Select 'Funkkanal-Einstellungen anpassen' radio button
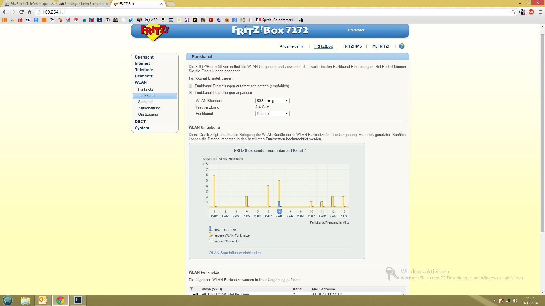Image resolution: width=545 pixels, height=306 pixels. point(190,92)
